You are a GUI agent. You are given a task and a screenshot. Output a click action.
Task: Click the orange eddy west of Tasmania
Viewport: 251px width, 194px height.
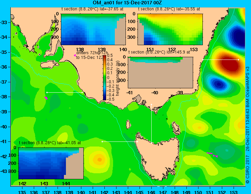[100, 159]
